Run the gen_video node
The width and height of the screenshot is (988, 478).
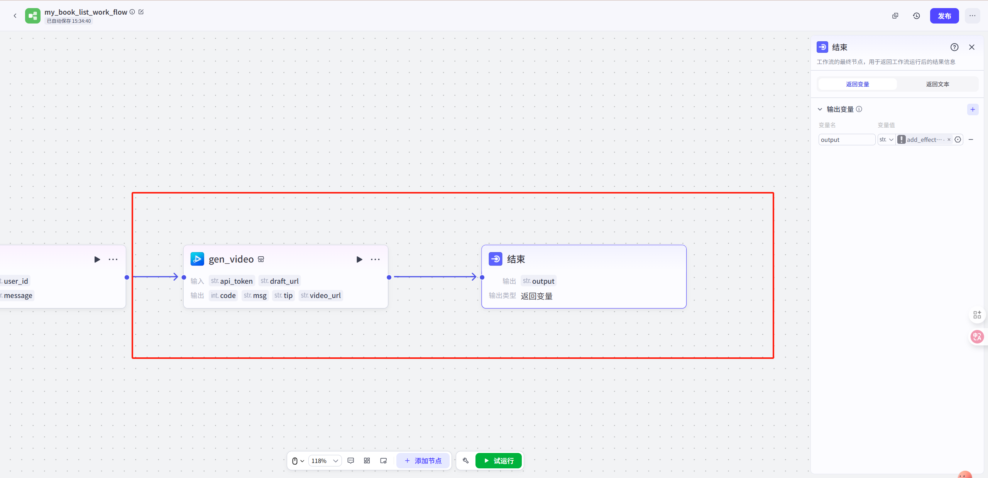point(359,259)
